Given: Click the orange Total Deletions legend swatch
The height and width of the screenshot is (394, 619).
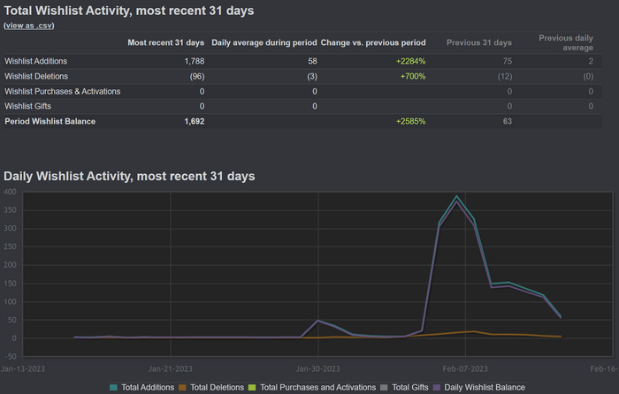Looking at the screenshot, I should (x=182, y=387).
